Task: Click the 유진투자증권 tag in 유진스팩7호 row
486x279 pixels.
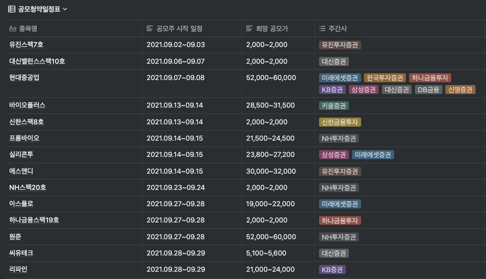Action: click(340, 45)
